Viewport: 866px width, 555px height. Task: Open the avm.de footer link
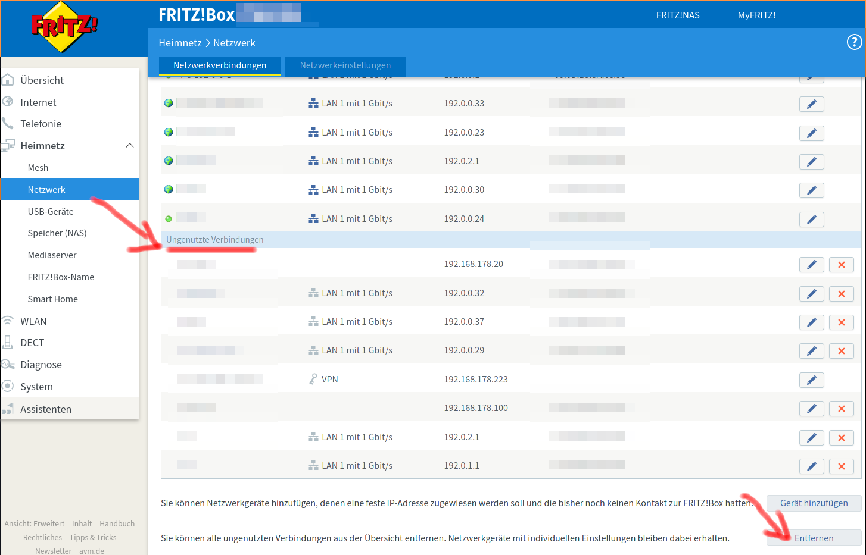92,551
